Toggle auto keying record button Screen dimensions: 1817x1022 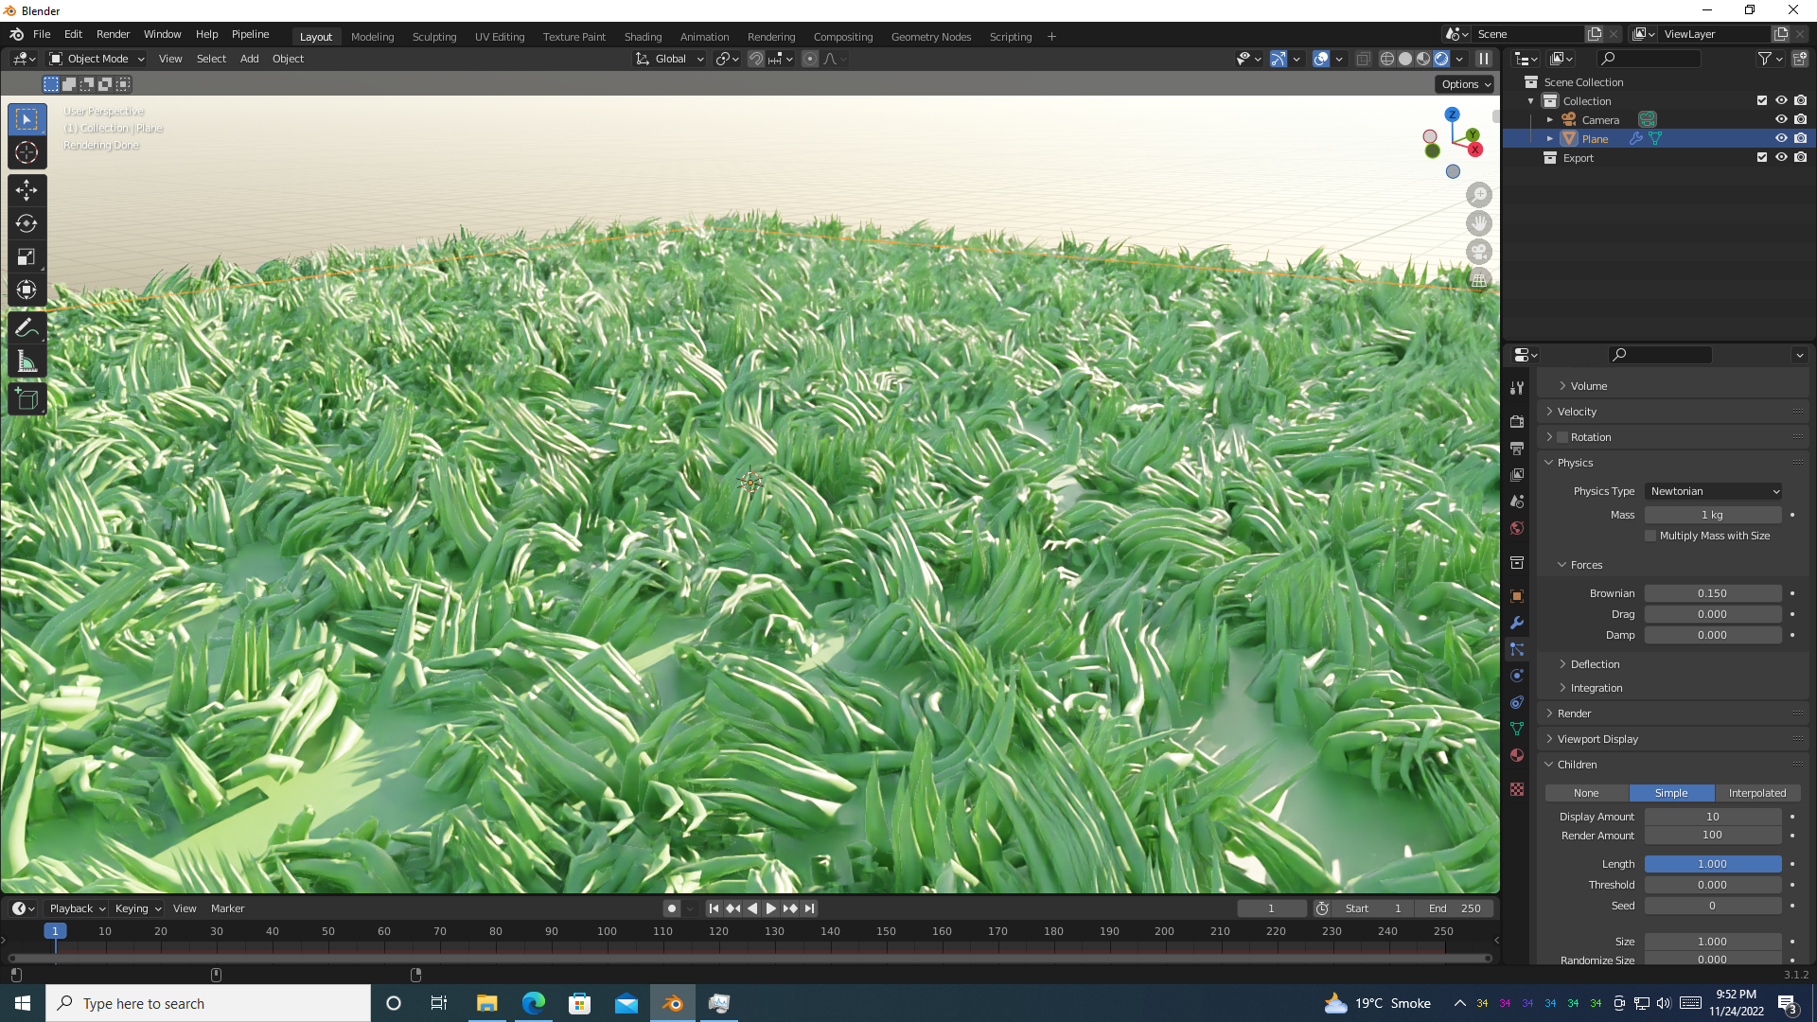672,908
